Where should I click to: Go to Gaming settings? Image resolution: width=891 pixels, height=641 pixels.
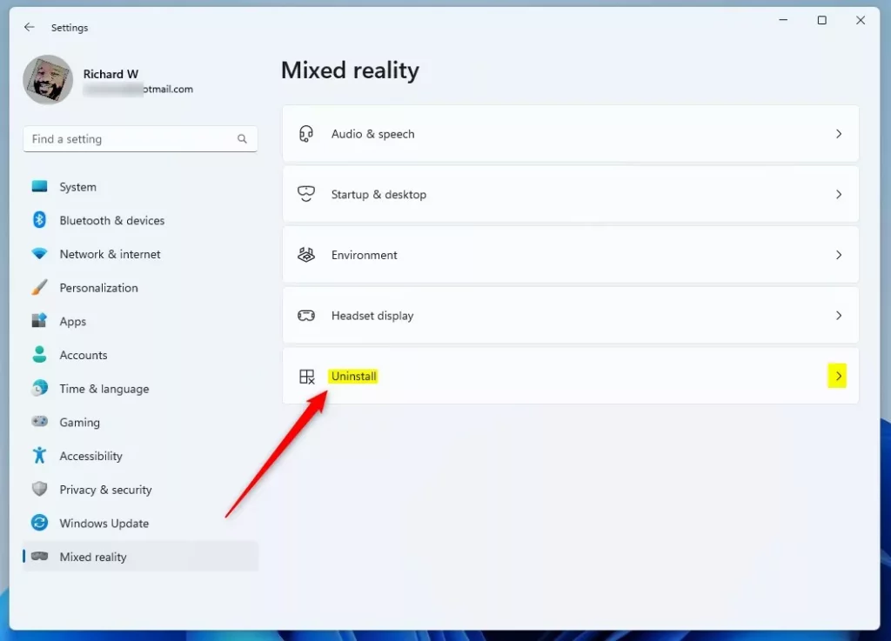[140, 423]
